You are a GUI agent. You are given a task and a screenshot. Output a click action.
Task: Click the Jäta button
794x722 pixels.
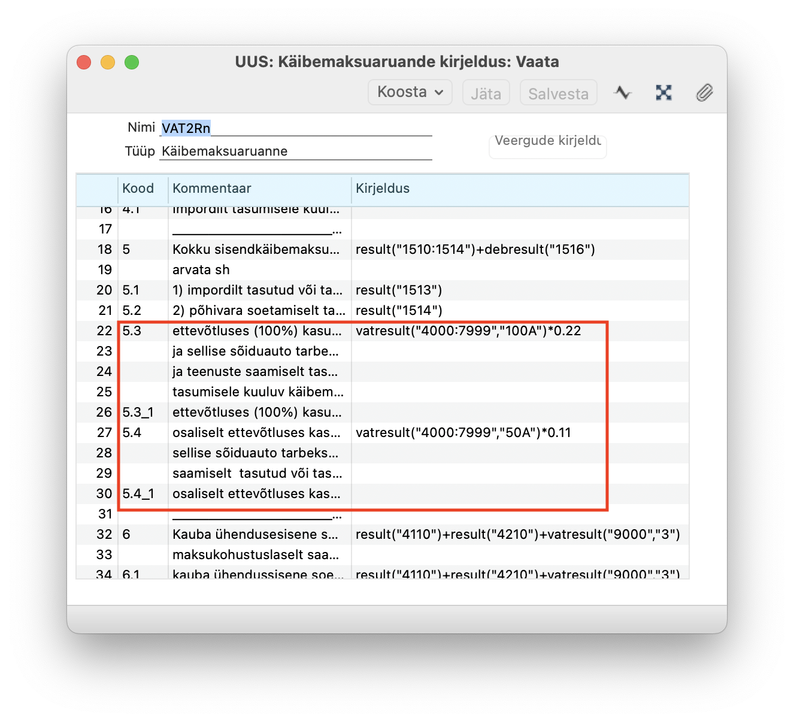486,93
